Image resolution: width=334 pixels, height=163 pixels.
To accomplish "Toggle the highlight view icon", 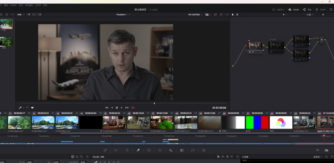I will coord(39,14).
